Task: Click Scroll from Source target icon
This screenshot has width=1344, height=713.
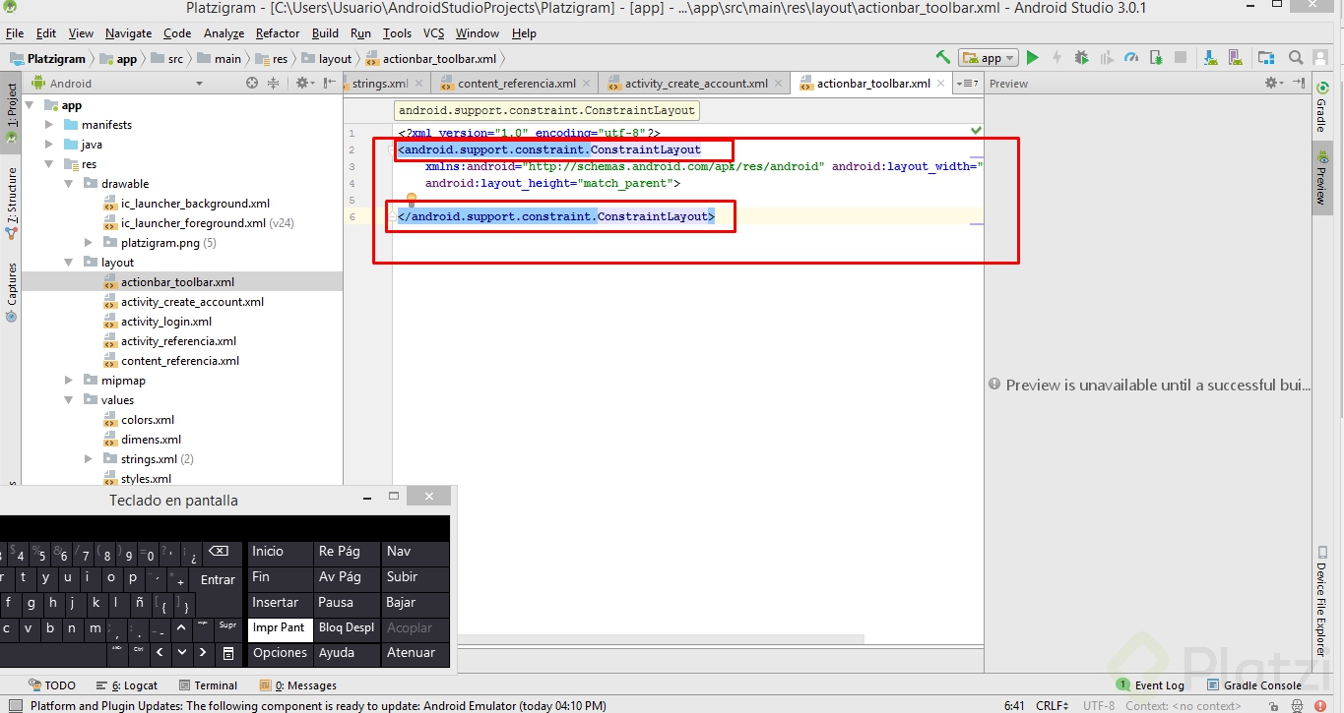Action: [252, 84]
